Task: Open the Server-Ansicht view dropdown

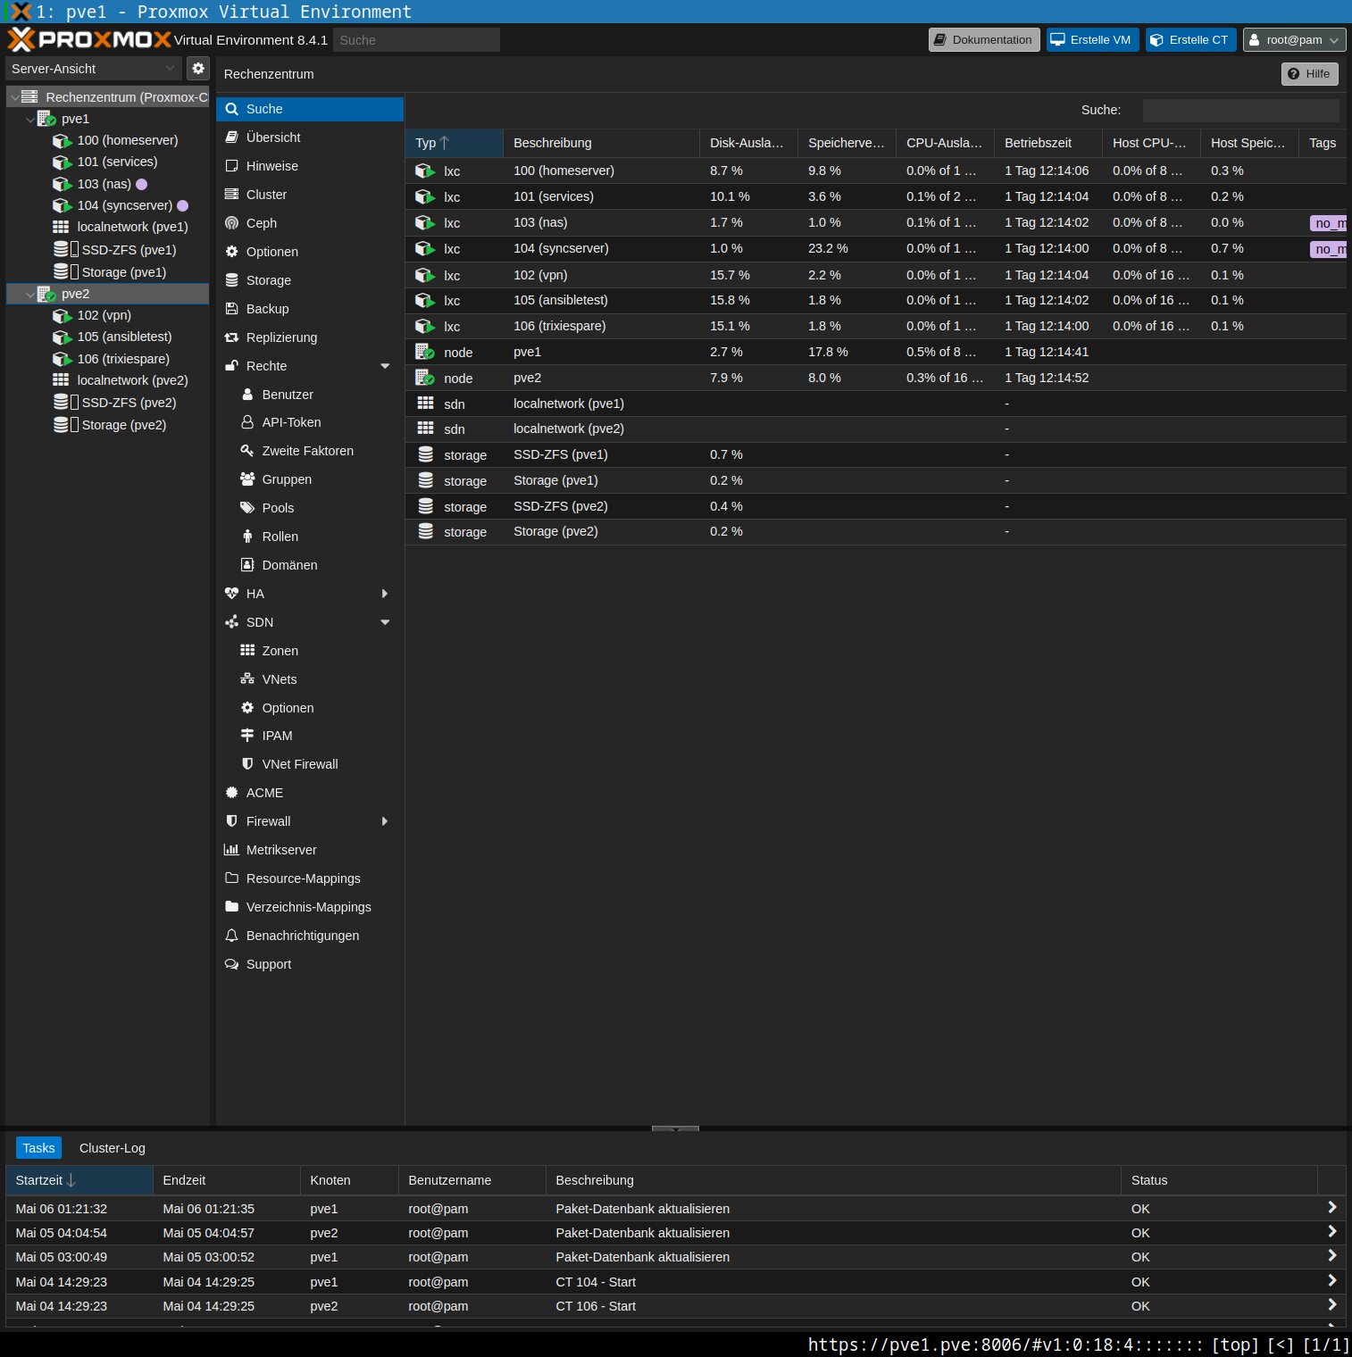Action: (x=170, y=68)
